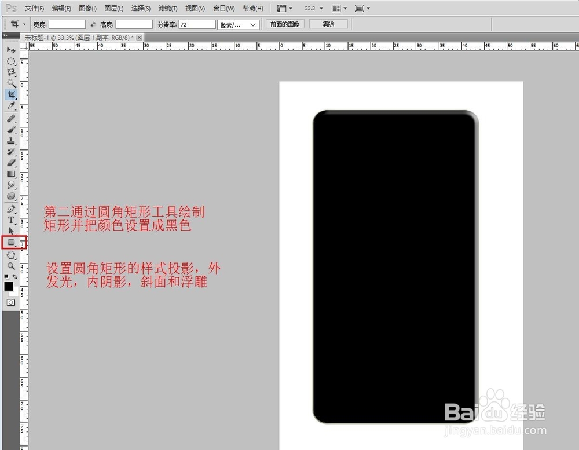Switch foreground and background colors
The image size is (579, 450).
point(15,276)
